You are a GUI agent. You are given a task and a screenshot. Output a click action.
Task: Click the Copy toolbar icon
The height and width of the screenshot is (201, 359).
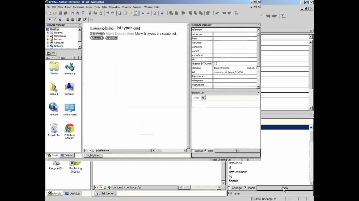(x=95, y=13)
